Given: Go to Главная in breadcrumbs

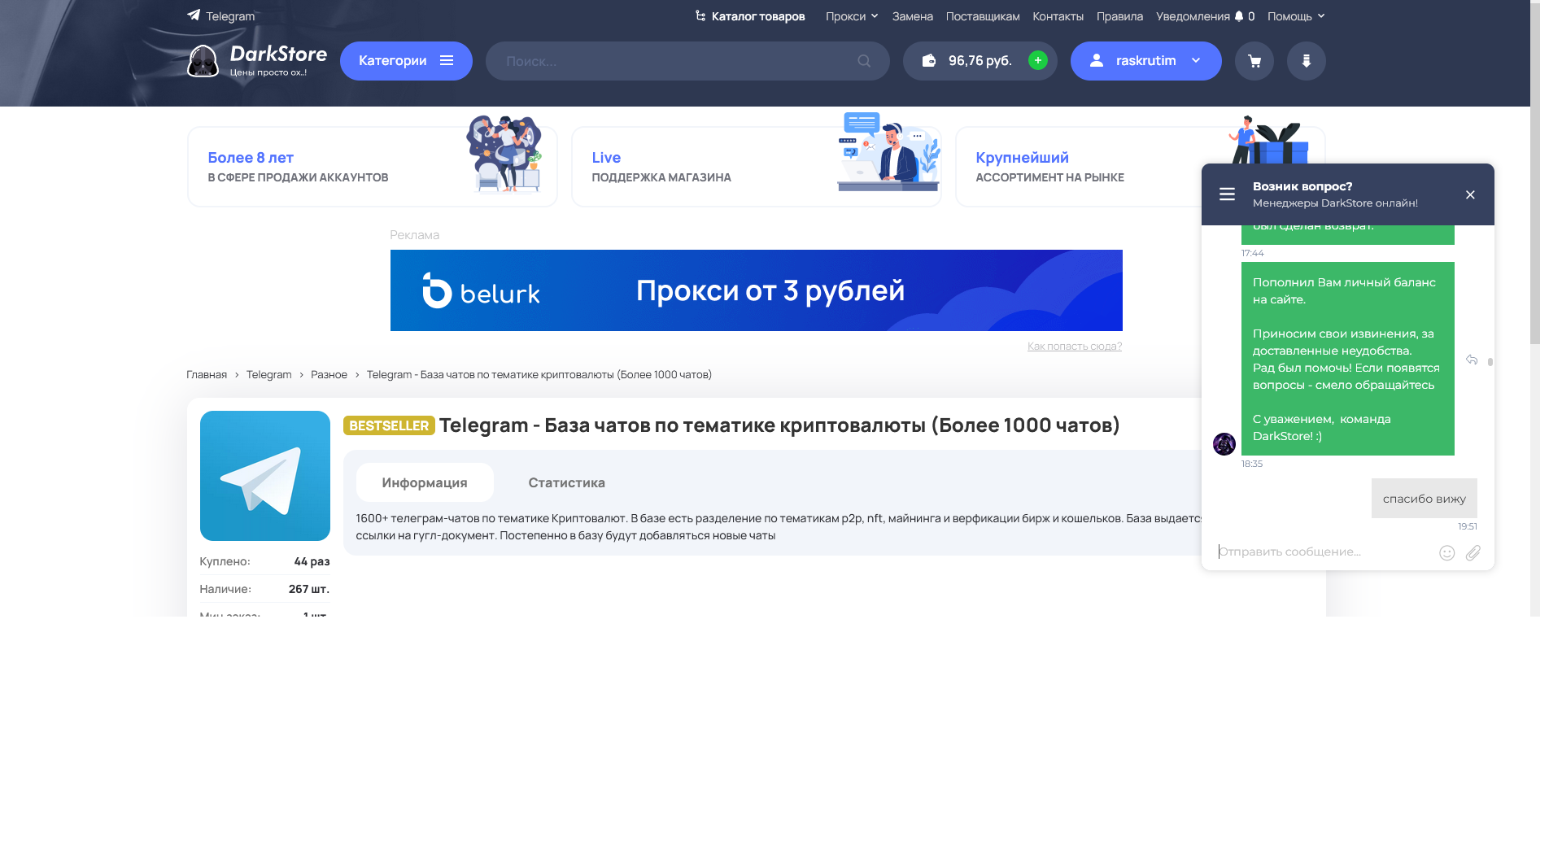Looking at the screenshot, I should tap(207, 374).
